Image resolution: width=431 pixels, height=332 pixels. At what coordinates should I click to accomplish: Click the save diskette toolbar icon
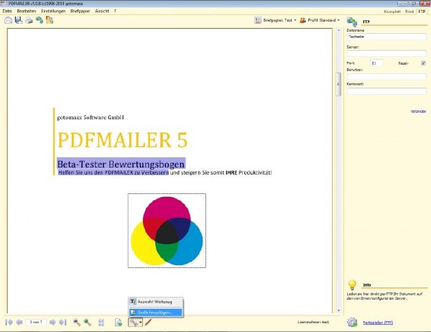[19, 20]
